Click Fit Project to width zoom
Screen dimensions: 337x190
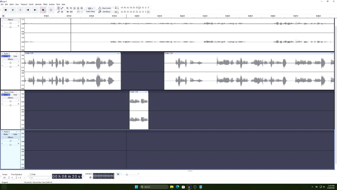click(78, 8)
